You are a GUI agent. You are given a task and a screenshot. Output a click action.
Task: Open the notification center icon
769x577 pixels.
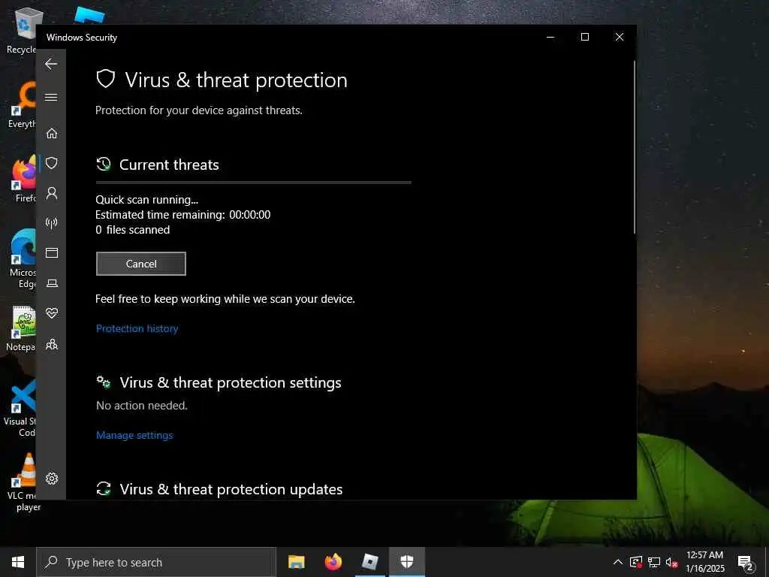click(746, 563)
